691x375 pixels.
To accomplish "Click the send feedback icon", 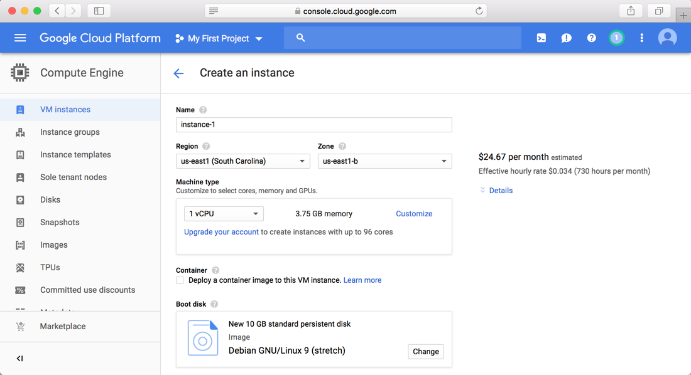I will 566,38.
